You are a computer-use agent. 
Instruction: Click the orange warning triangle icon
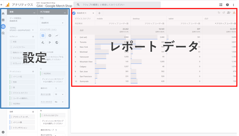tap(234, 13)
